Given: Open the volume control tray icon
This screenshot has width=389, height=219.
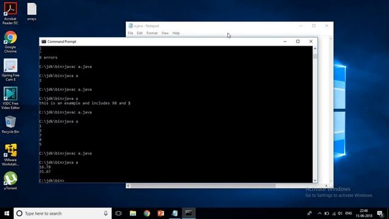Looking at the screenshot, I should coord(340,214).
